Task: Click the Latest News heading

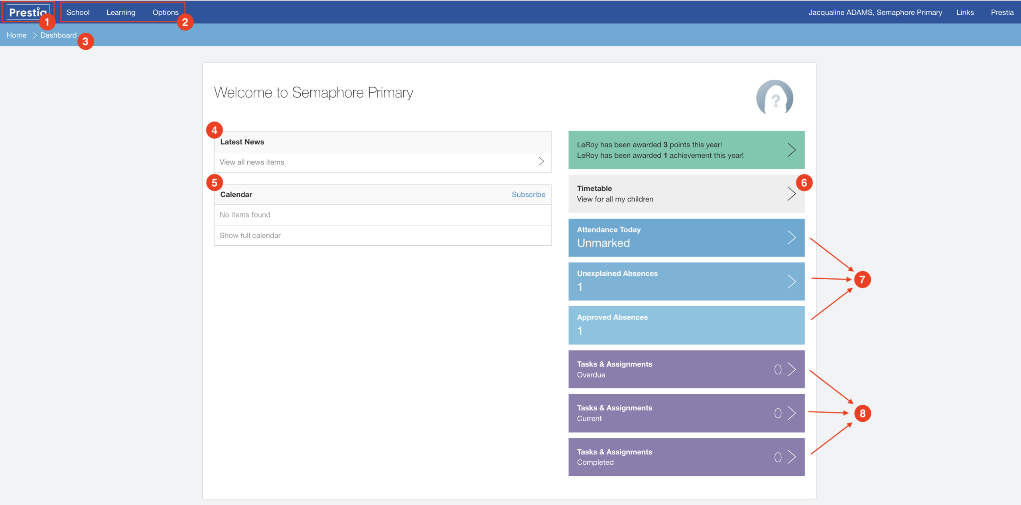Action: [242, 142]
